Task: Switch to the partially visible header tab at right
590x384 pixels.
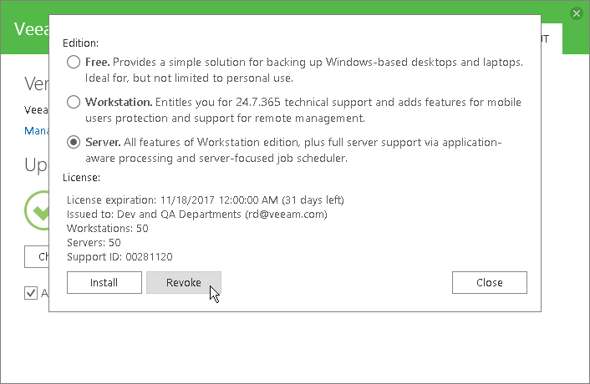Action: coord(552,38)
